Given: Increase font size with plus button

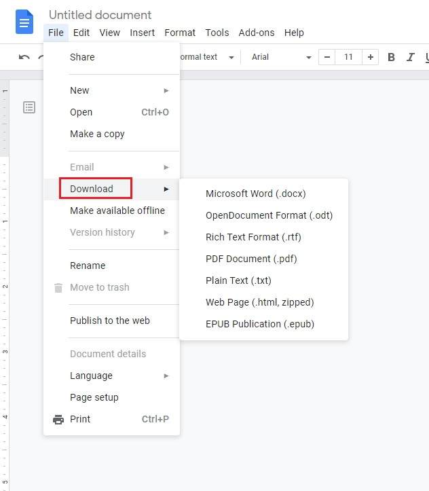Looking at the screenshot, I should click(371, 57).
